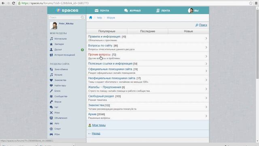Open Знакомства heart icon in sidebar
The width and height of the screenshot is (259, 146).
point(51,80)
